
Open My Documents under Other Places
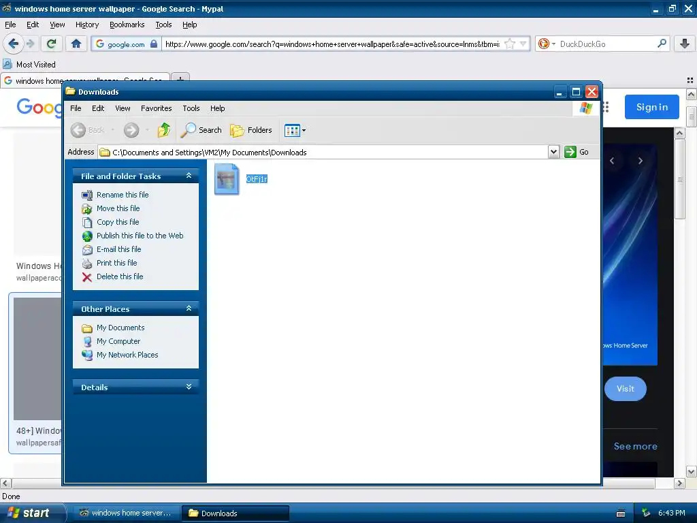pyautogui.click(x=120, y=328)
